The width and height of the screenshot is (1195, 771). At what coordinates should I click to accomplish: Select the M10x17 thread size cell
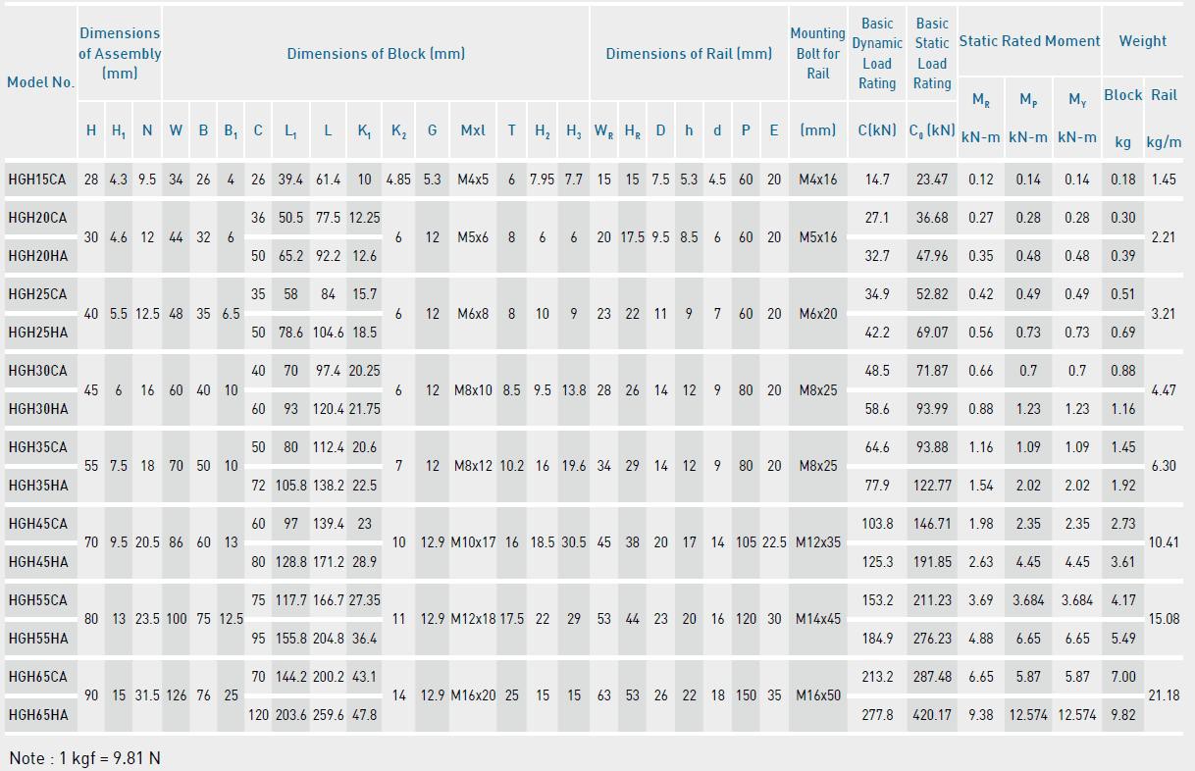coord(473,542)
